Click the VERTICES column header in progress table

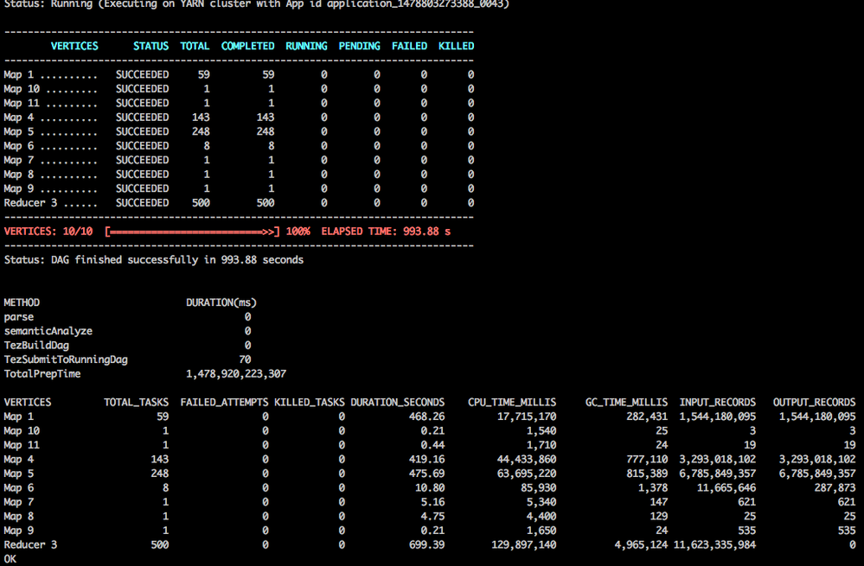pos(74,46)
